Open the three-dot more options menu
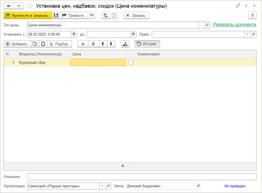The height and width of the screenshot is (193, 262). click(246, 6)
